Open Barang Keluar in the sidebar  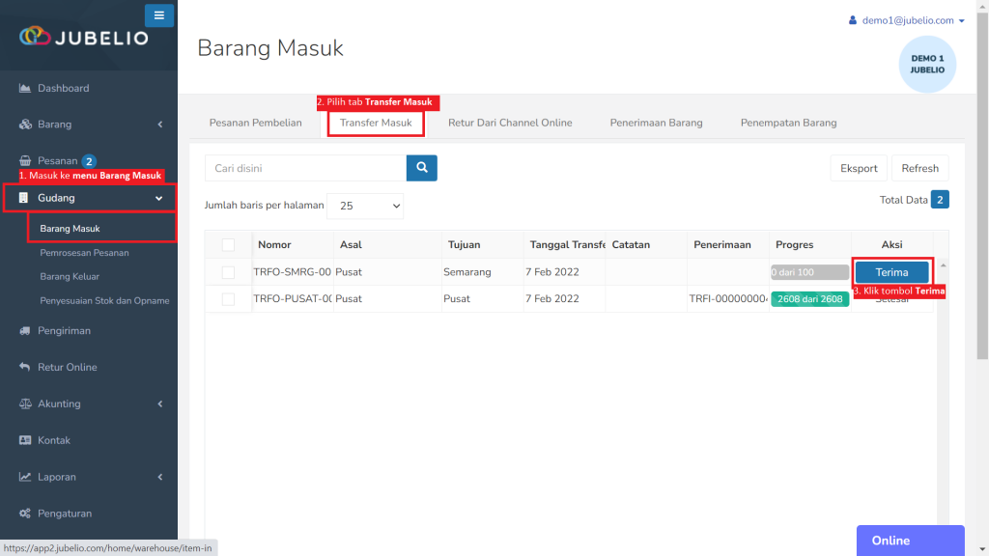tap(70, 277)
